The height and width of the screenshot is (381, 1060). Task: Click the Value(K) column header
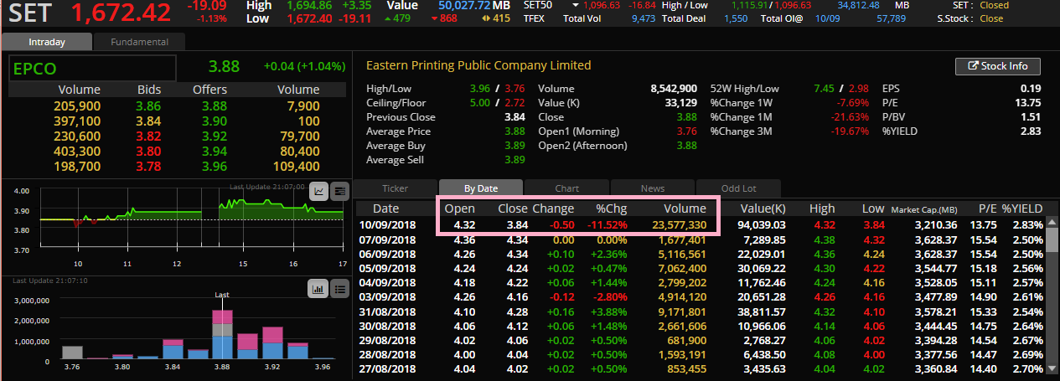762,209
